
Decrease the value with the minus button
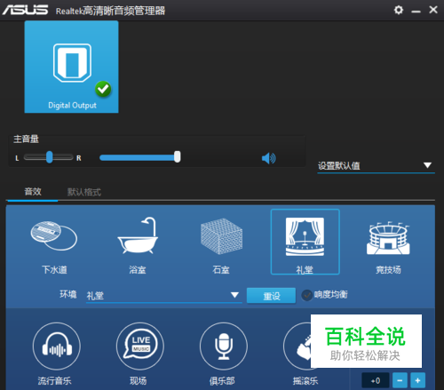click(x=400, y=380)
